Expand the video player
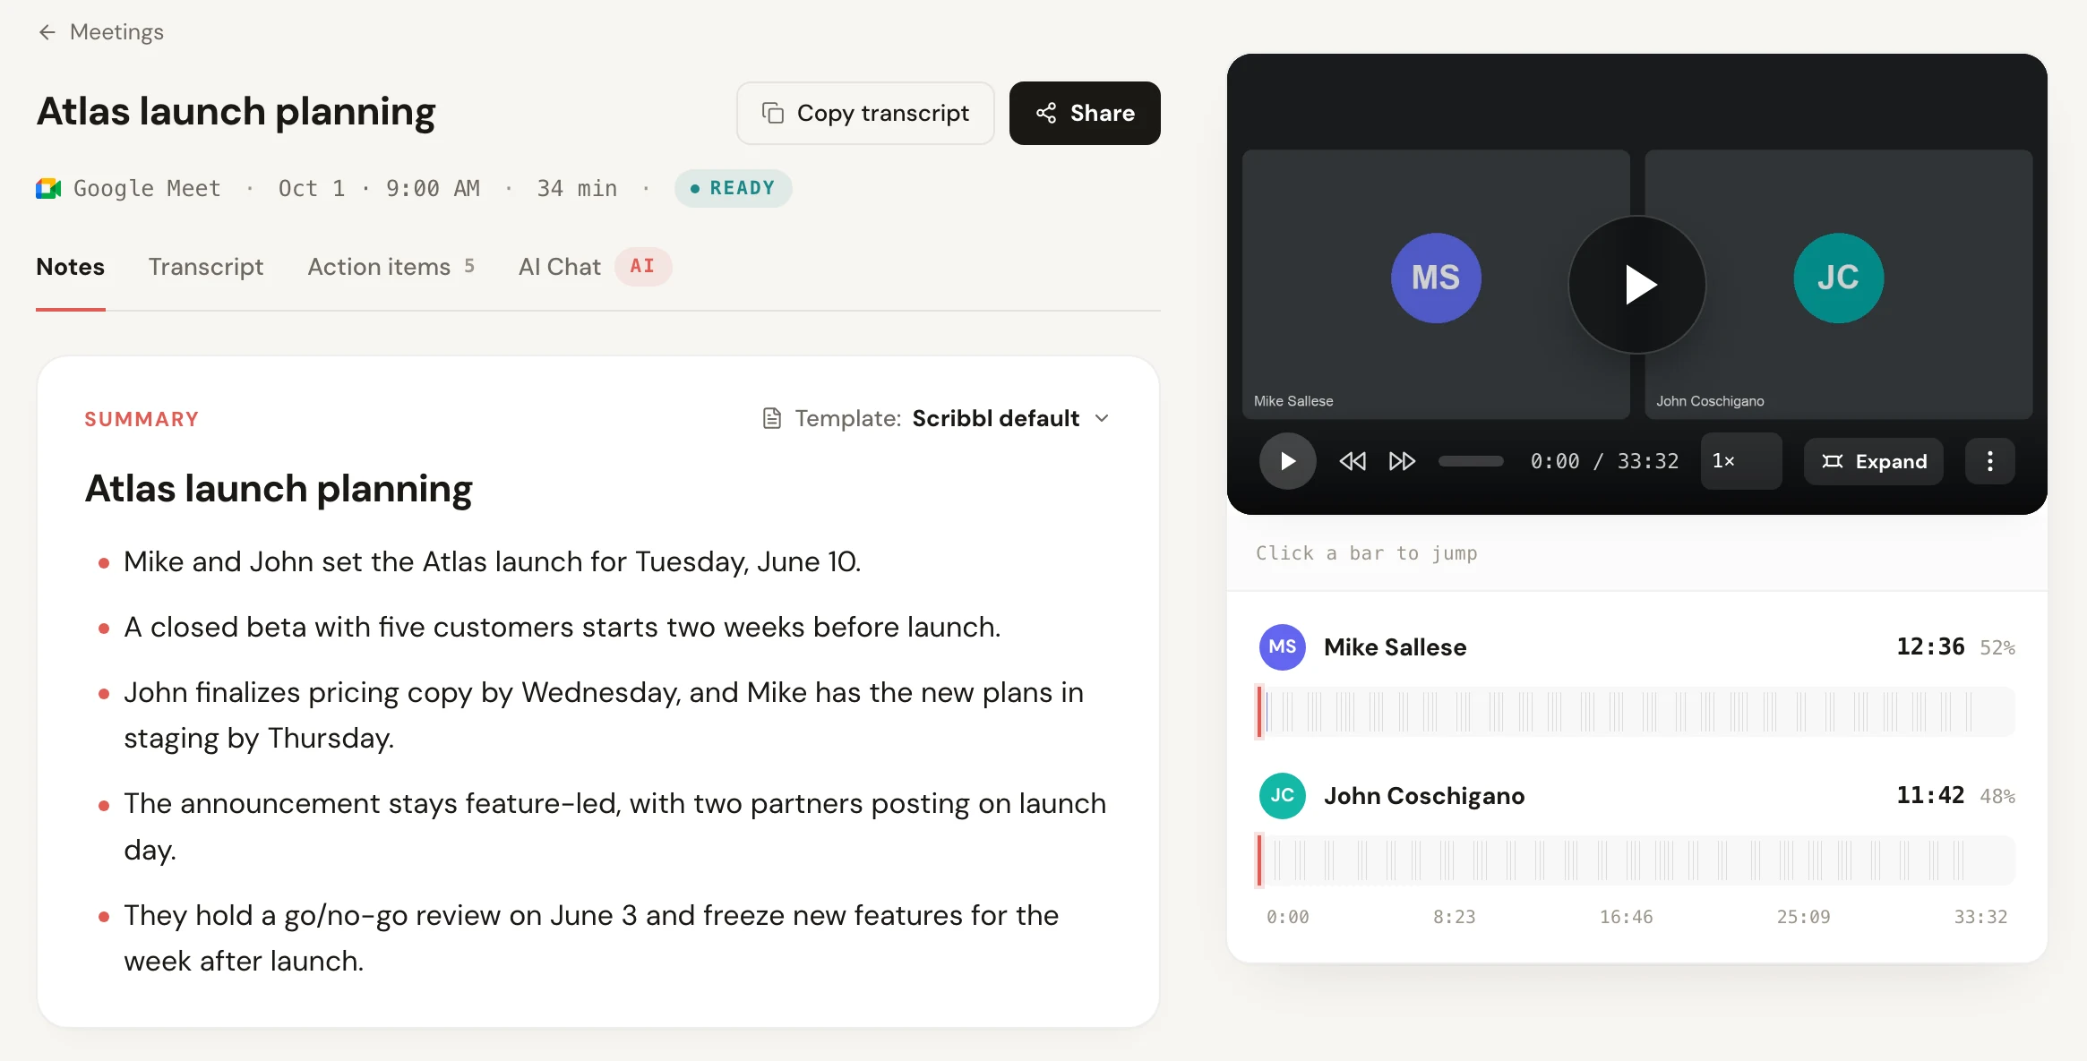The width and height of the screenshot is (2087, 1061). (x=1874, y=461)
